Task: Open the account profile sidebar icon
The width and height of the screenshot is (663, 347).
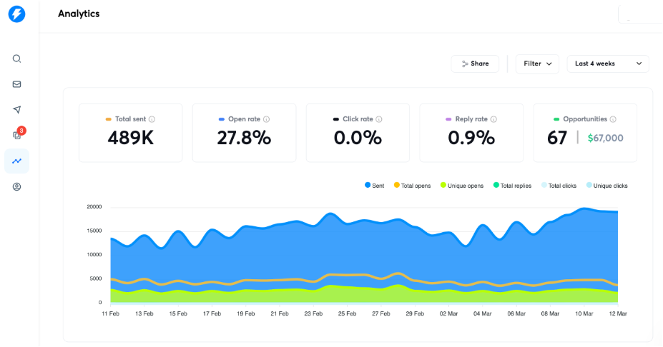Action: pos(17,186)
